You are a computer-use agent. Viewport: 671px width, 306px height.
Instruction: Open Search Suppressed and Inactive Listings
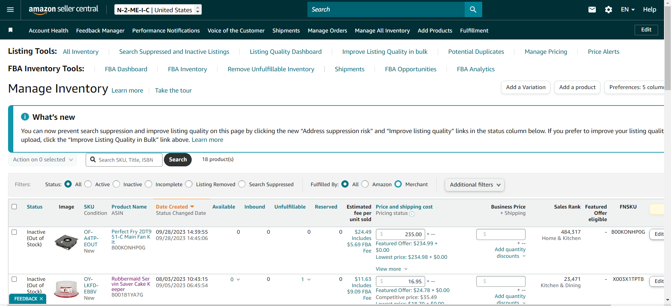pos(174,52)
